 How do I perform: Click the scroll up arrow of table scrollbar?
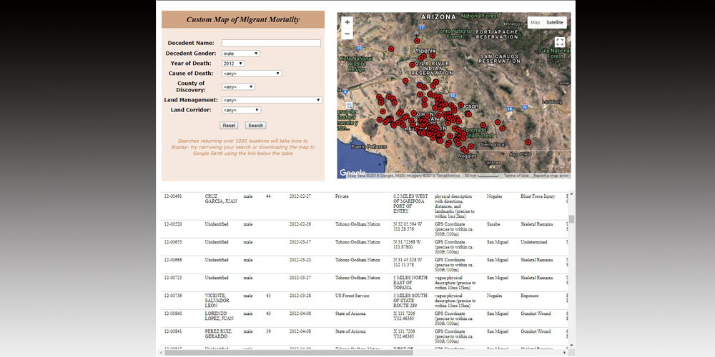[x=571, y=194]
